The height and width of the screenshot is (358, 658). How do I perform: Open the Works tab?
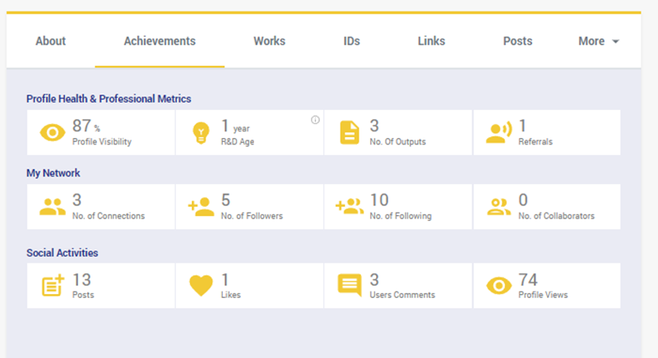(269, 41)
